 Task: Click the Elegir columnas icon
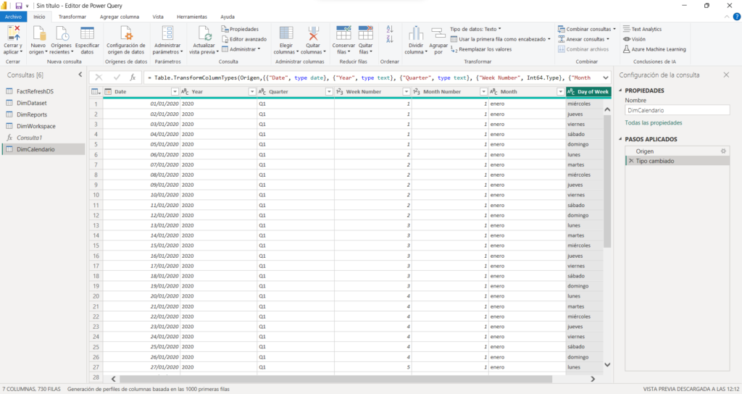(x=286, y=33)
